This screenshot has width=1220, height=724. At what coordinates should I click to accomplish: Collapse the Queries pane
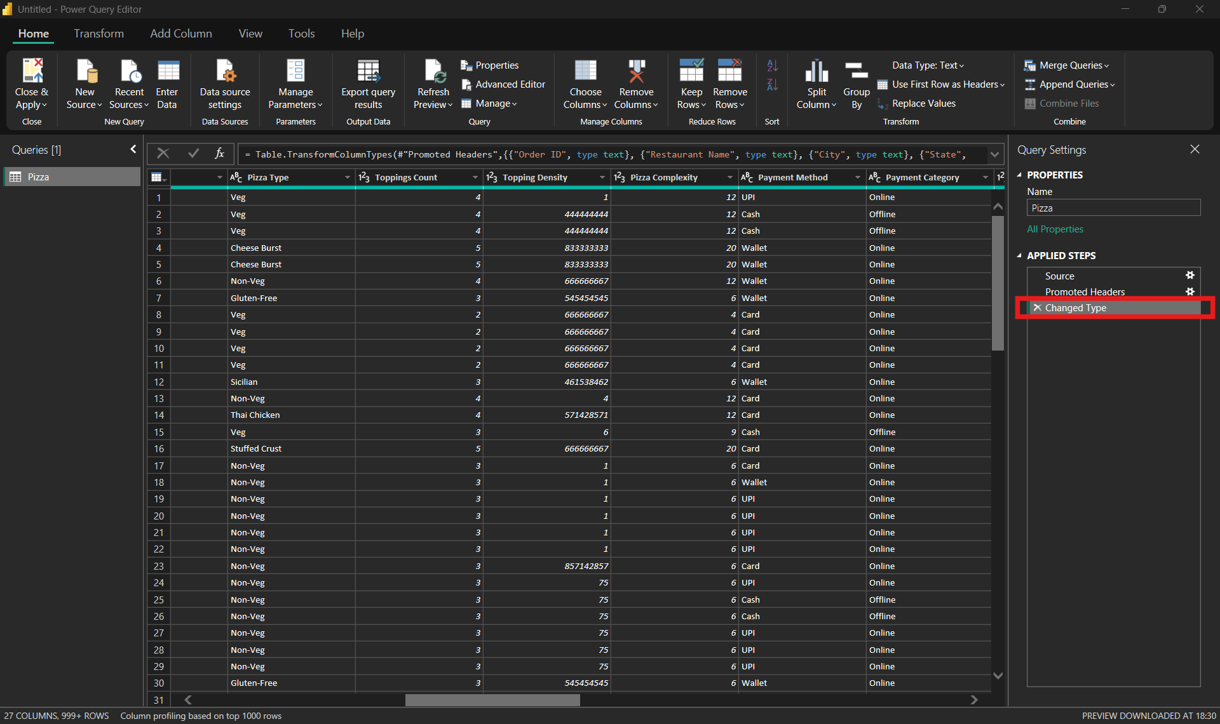click(133, 149)
